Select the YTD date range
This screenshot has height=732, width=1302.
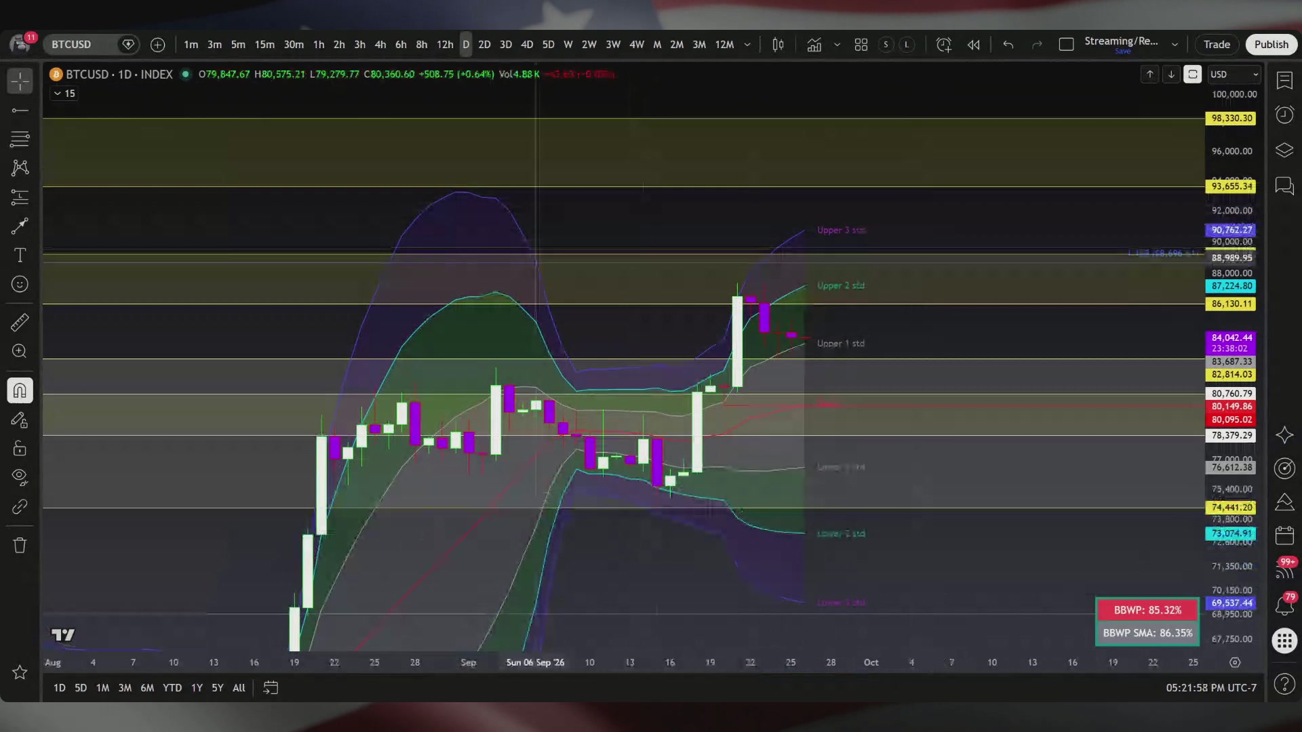point(172,687)
